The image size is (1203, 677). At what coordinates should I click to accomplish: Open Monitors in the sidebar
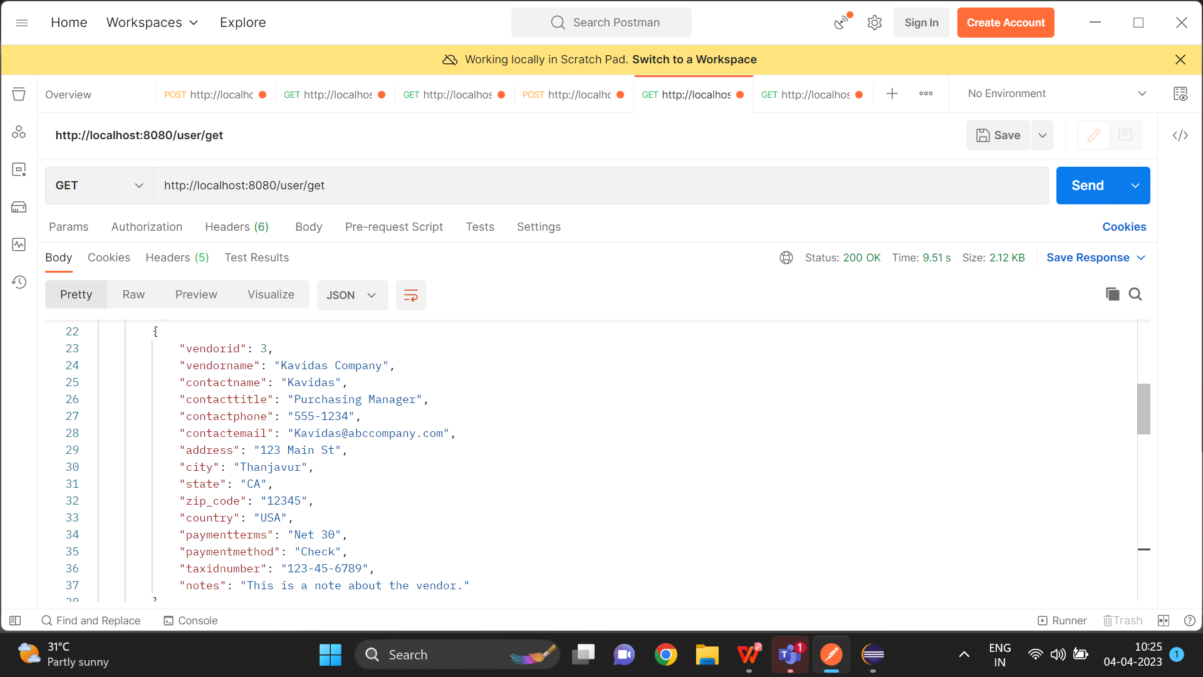(x=19, y=244)
